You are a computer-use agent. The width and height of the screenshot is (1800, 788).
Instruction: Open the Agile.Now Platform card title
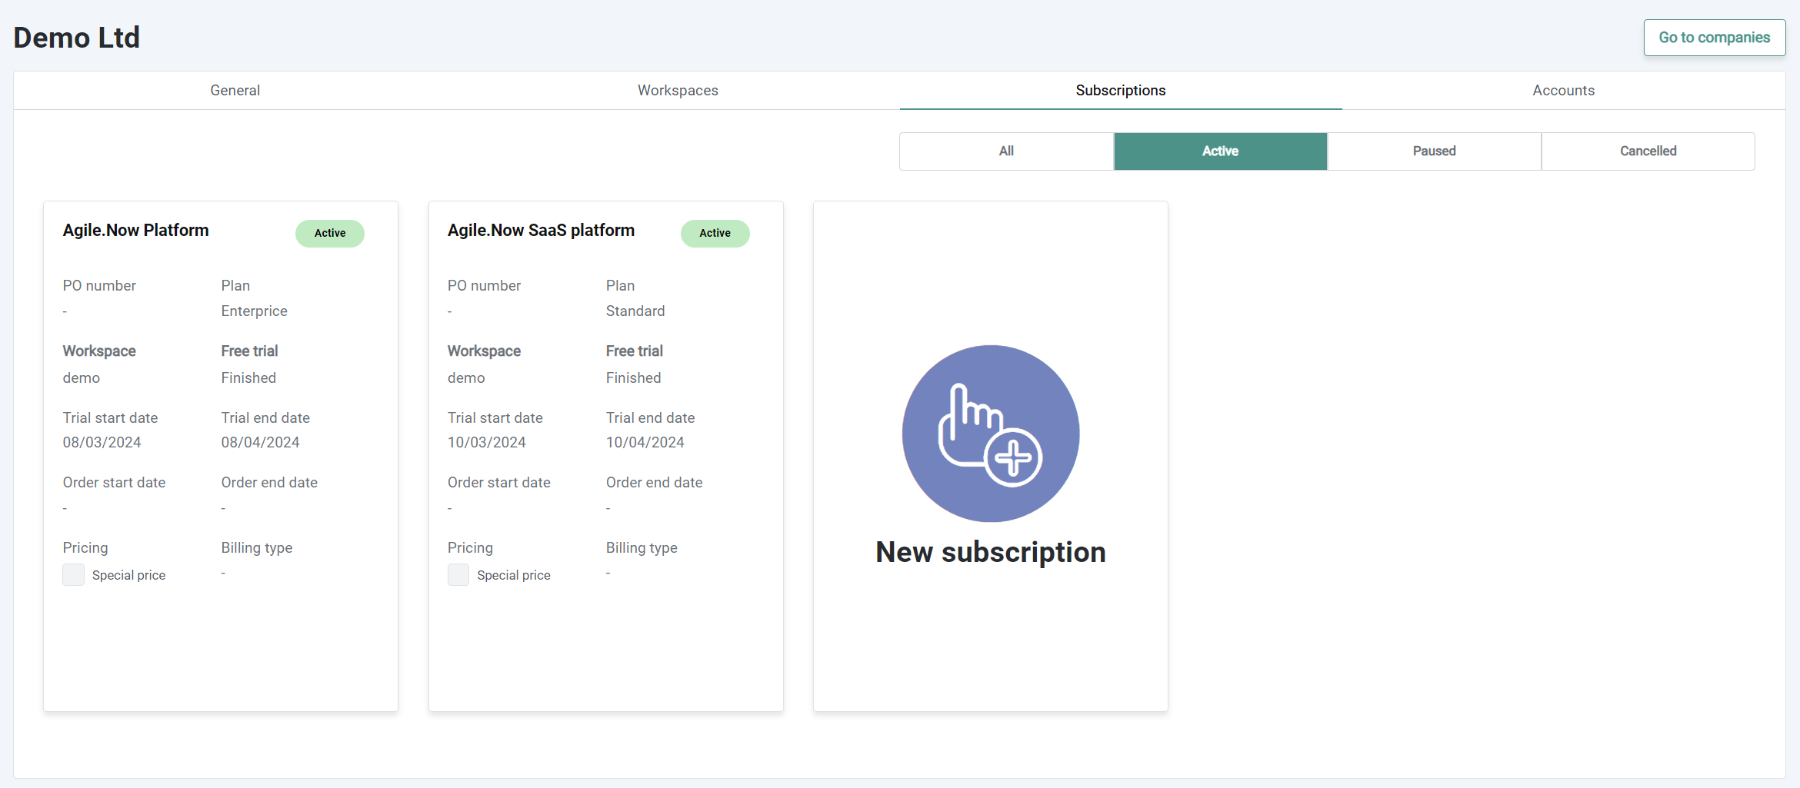click(136, 231)
